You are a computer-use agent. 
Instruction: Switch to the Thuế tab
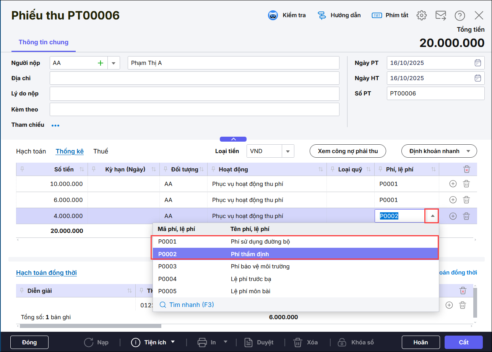[101, 152]
